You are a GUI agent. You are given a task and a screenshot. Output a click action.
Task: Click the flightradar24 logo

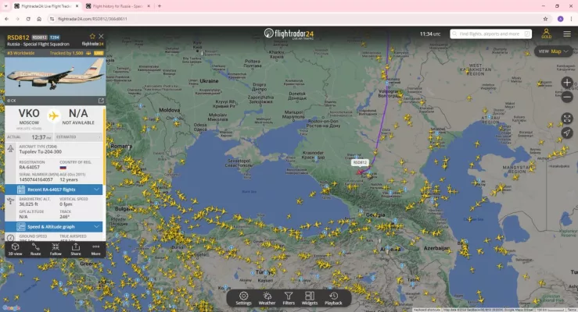pyautogui.click(x=289, y=34)
